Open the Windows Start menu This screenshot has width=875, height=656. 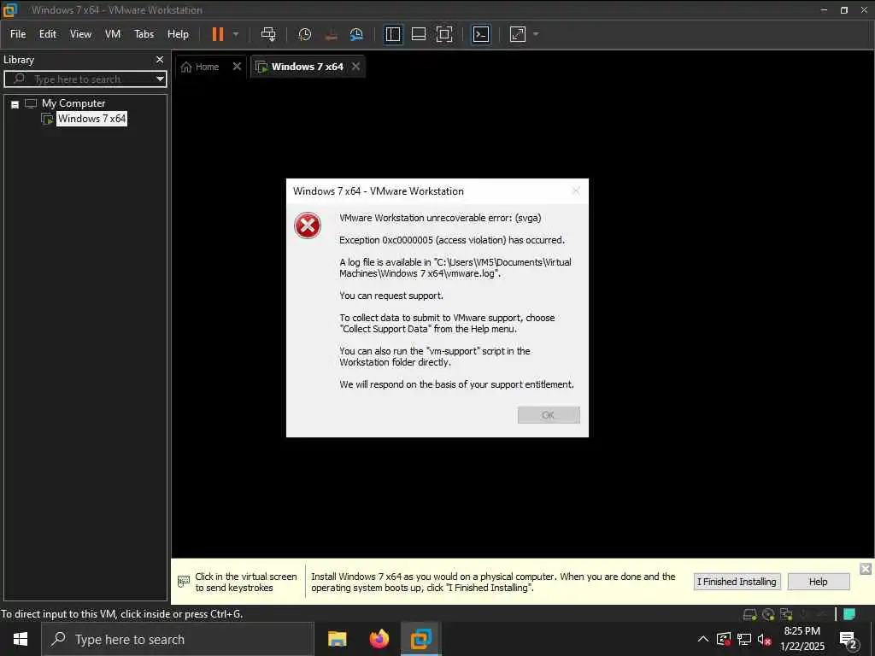pos(21,639)
